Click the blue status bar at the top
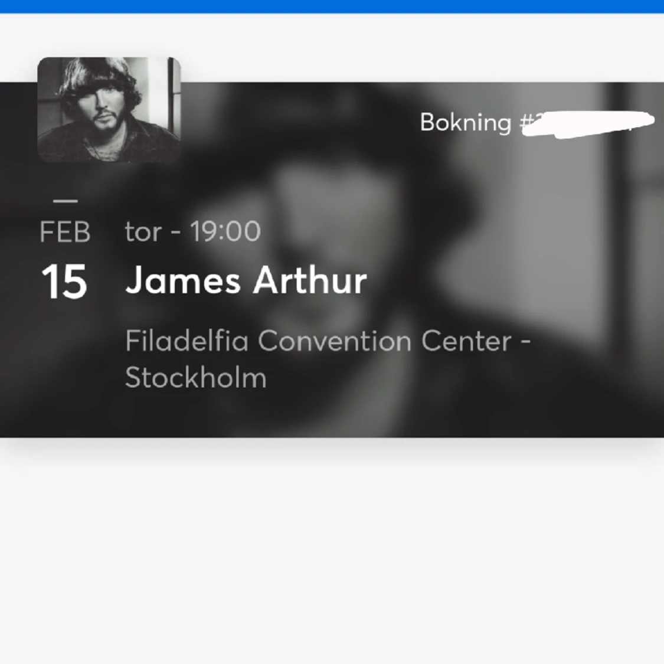The height and width of the screenshot is (664, 664). pos(332,5)
